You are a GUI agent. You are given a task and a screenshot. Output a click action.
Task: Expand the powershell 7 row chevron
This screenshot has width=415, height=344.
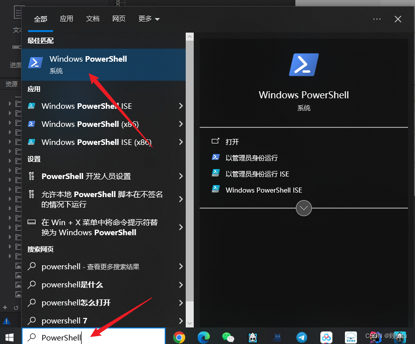click(181, 320)
